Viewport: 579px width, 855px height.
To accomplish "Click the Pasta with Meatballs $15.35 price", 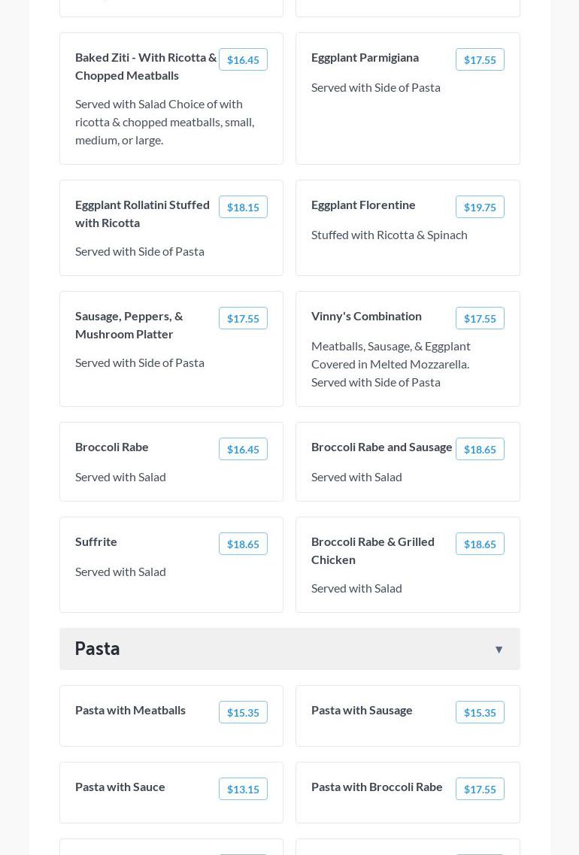I will click(x=243, y=713).
